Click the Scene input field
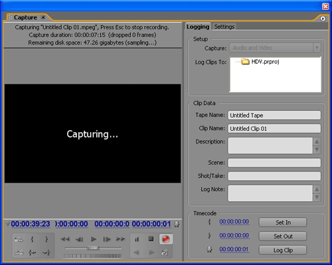The width and height of the screenshot is (332, 265). (x=274, y=163)
